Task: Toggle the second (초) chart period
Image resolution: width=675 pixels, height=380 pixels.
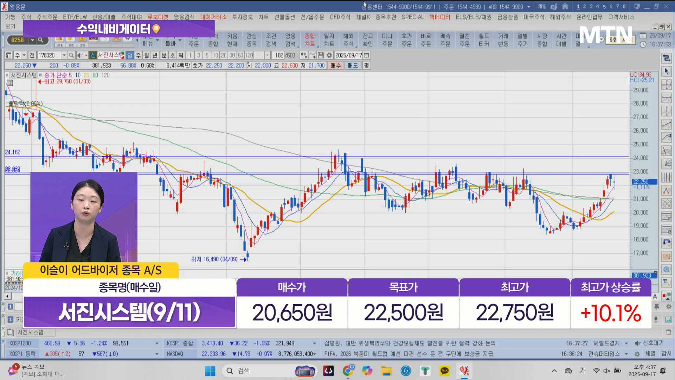Action: [172, 55]
